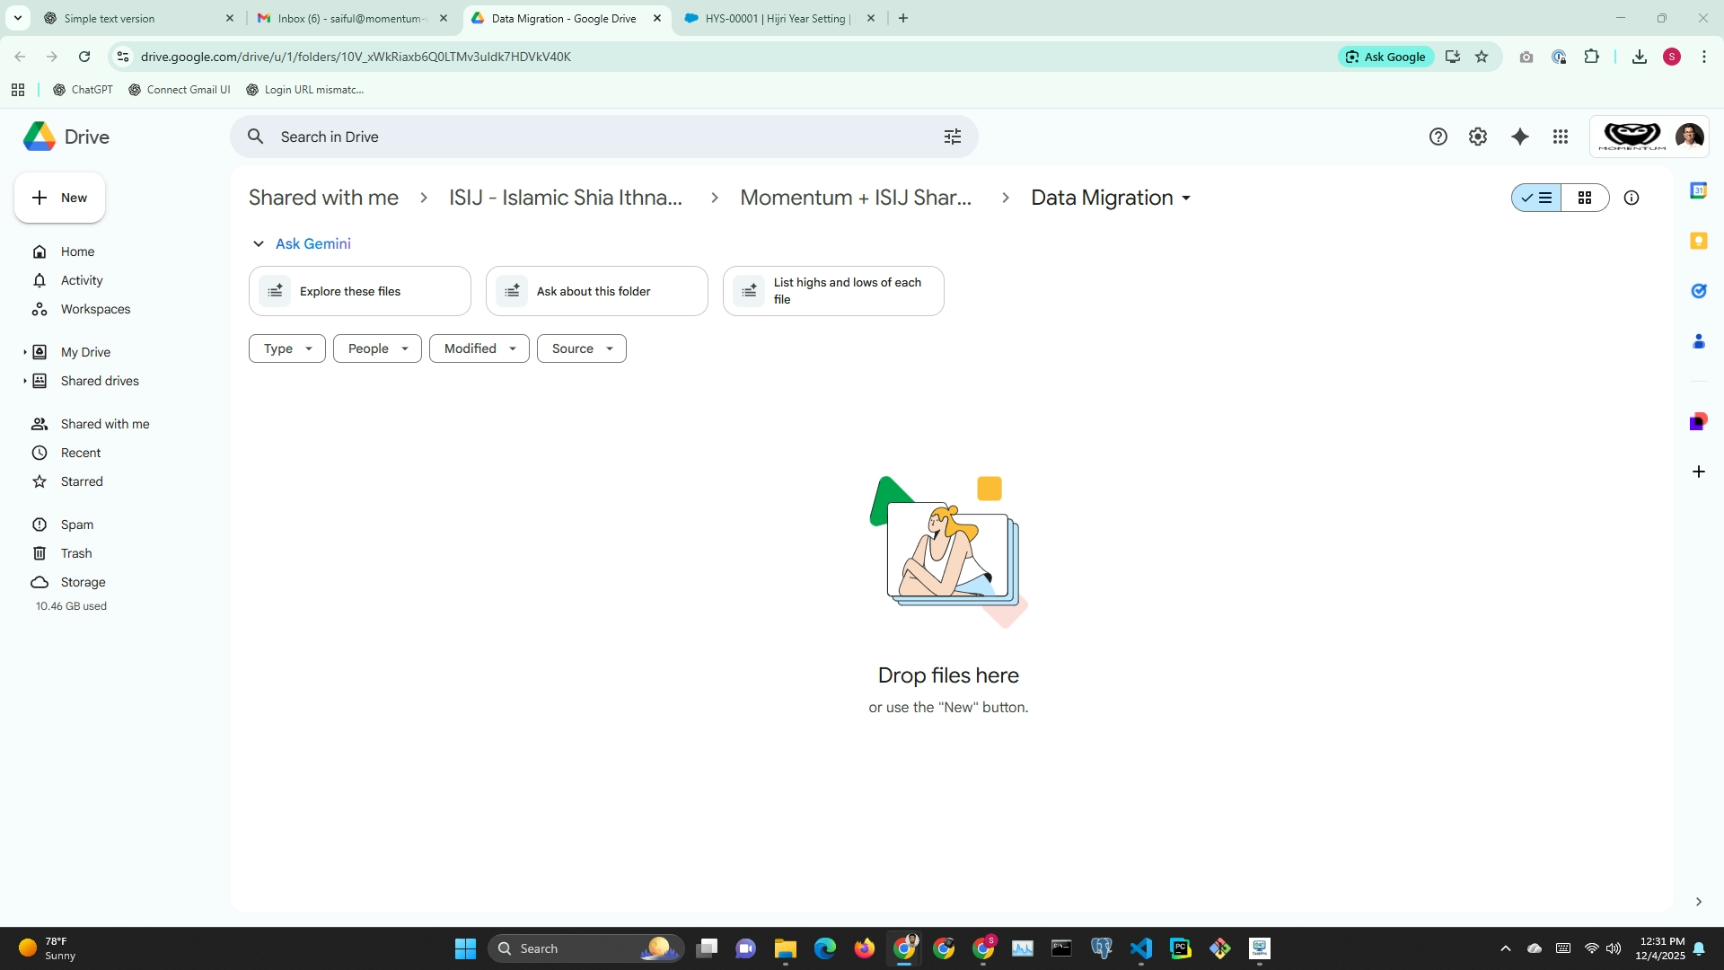Open advanced search options filter icon
This screenshot has width=1724, height=970.
click(953, 137)
